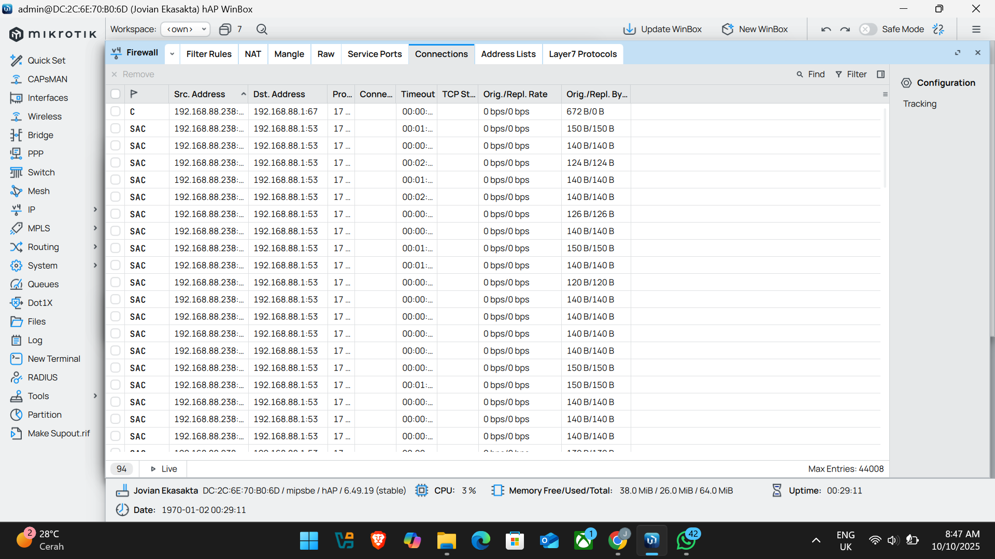The image size is (995, 559).
Task: Click the redo arrow icon
Action: pos(845,30)
